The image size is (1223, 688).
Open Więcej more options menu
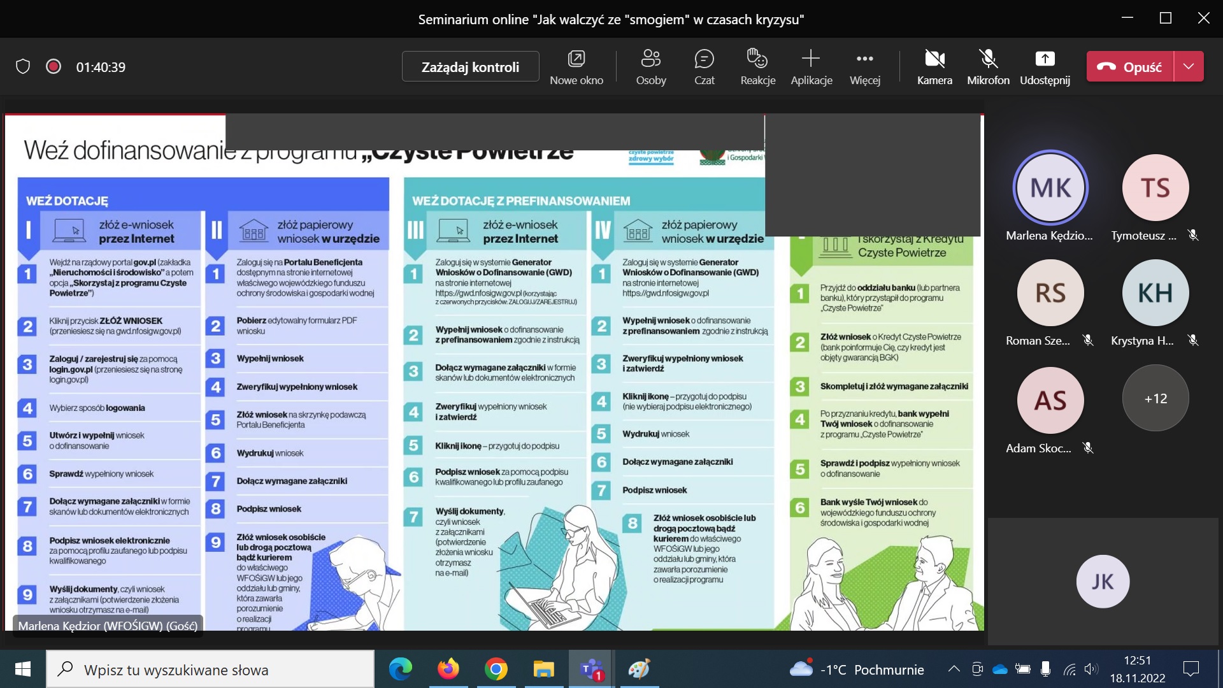click(864, 67)
